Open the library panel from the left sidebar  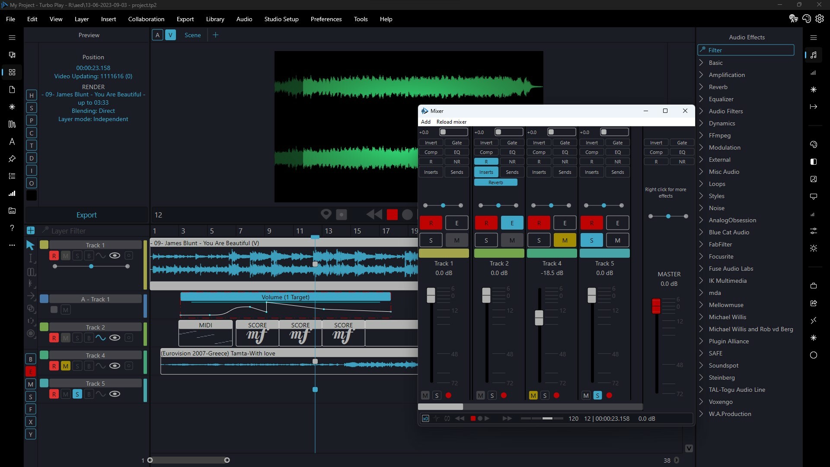12,124
